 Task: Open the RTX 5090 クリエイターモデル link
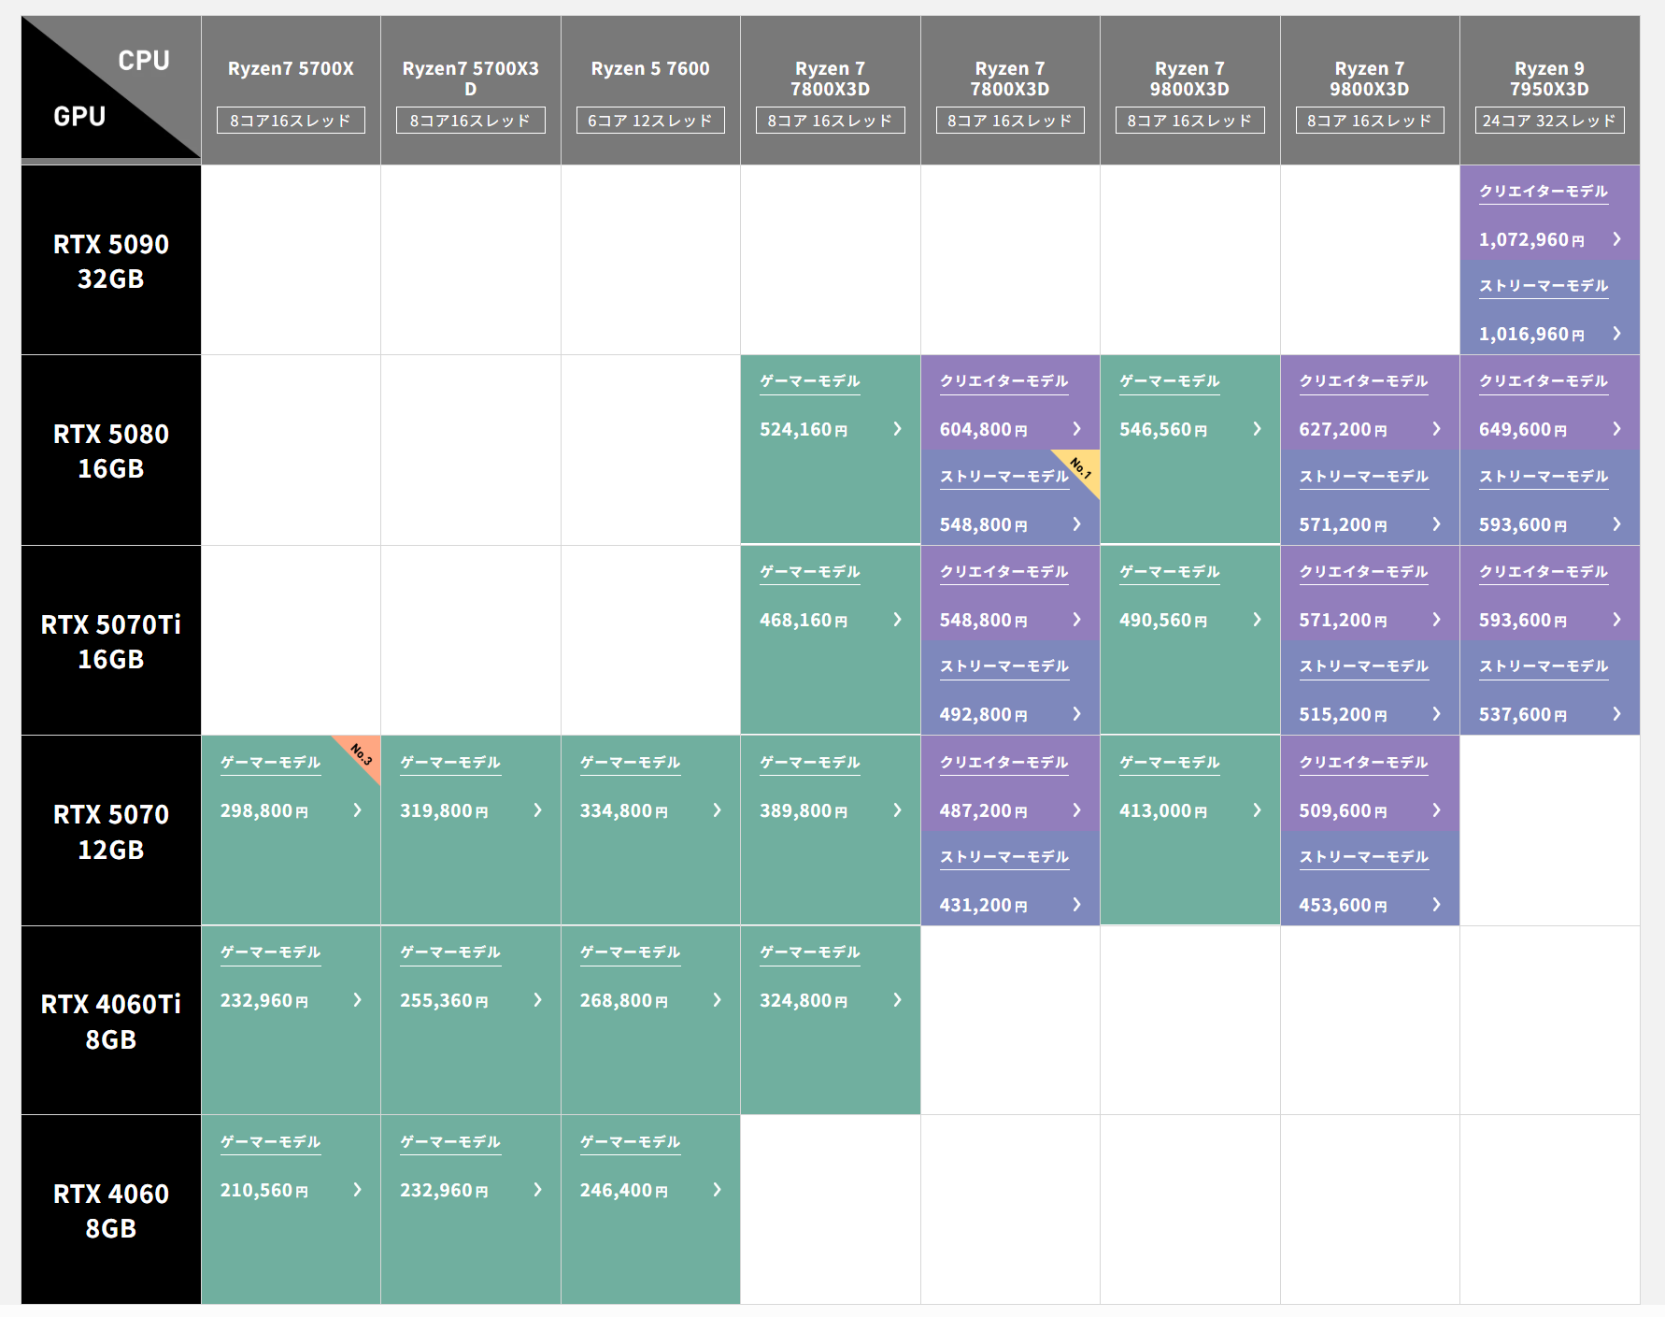(x=1543, y=192)
